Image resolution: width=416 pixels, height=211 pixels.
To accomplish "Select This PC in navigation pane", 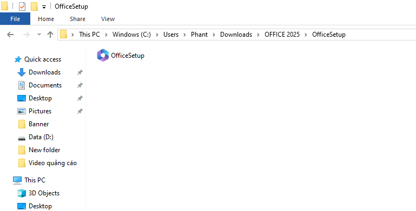I will 35,180.
